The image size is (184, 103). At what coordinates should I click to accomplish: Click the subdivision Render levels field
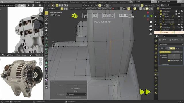[174, 58]
